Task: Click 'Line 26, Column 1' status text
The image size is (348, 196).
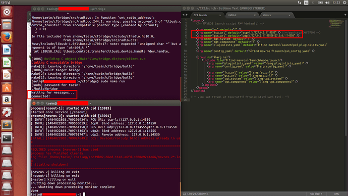Action: tap(198, 194)
